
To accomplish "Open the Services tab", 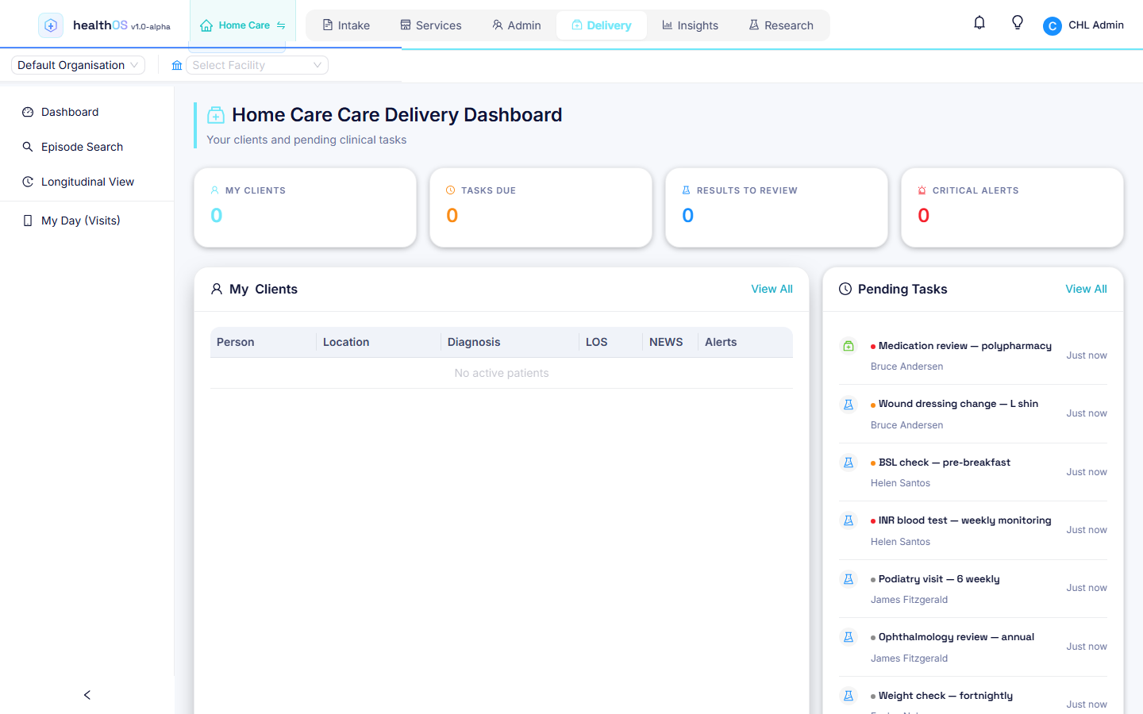I will point(431,25).
